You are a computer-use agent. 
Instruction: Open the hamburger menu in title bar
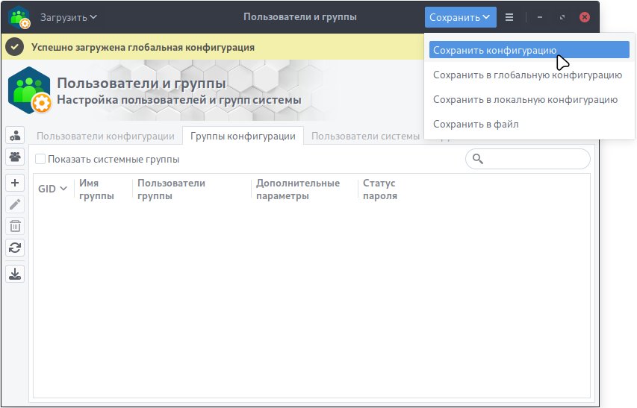pyautogui.click(x=509, y=17)
